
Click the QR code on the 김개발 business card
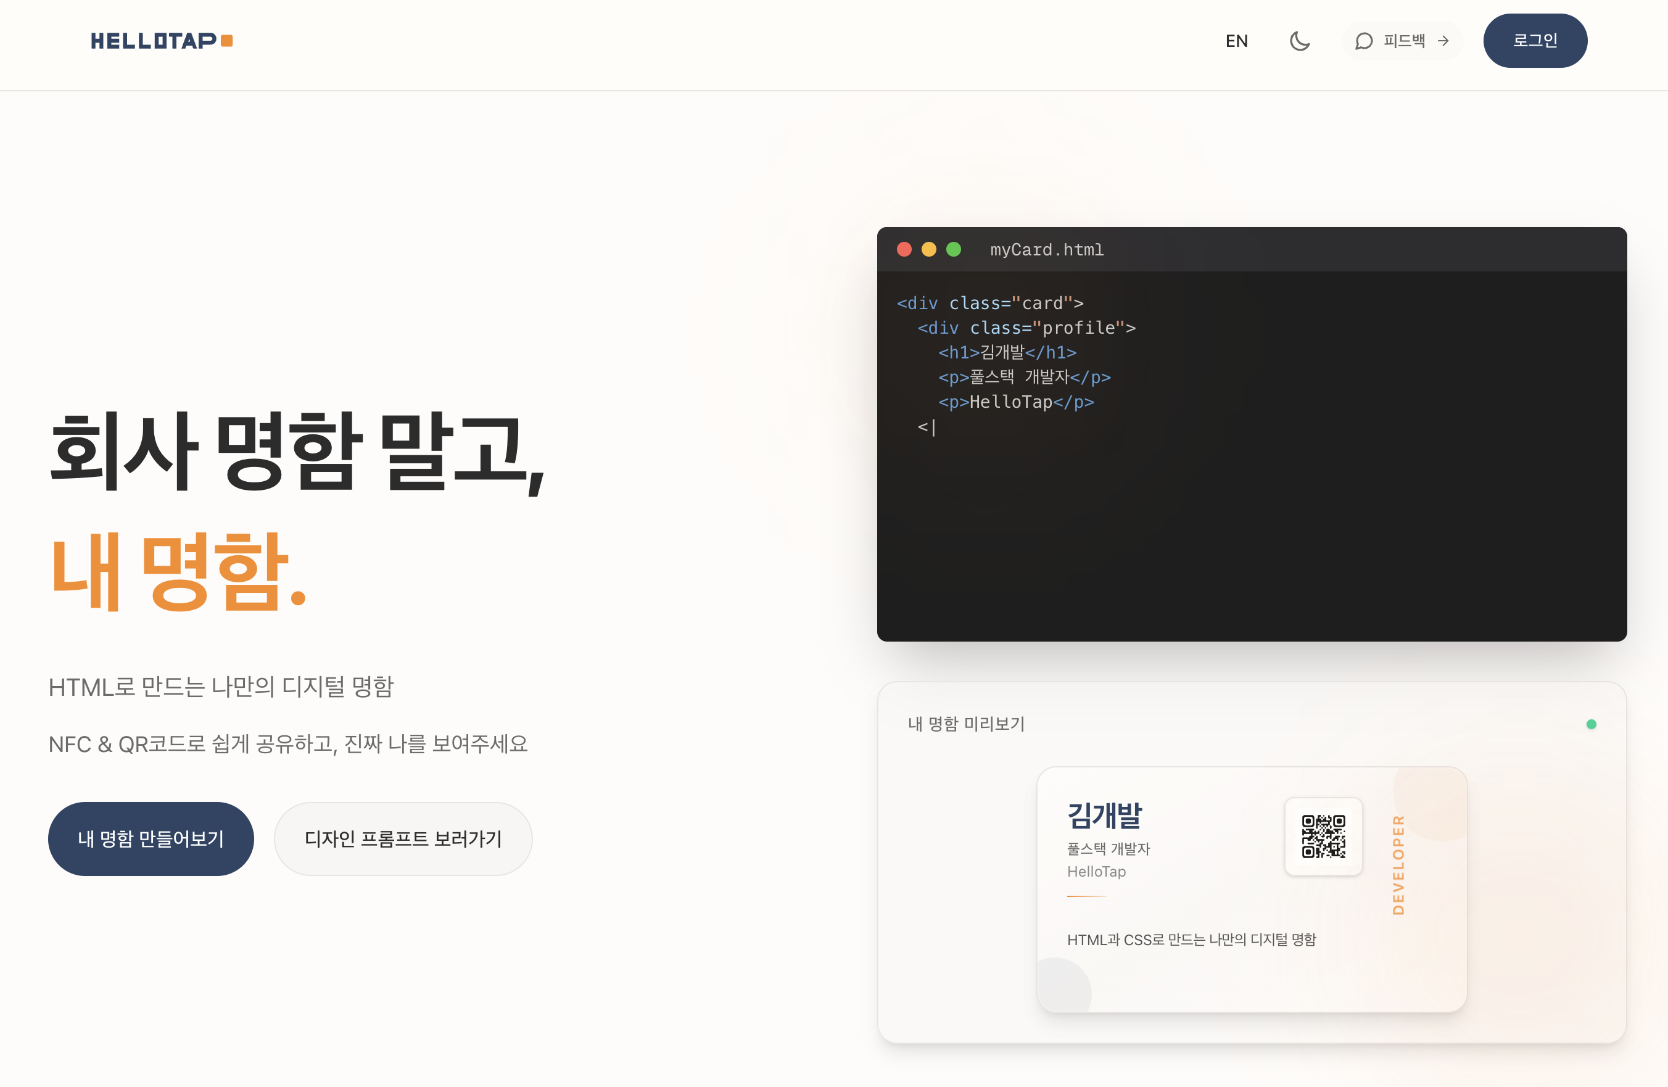click(x=1323, y=838)
